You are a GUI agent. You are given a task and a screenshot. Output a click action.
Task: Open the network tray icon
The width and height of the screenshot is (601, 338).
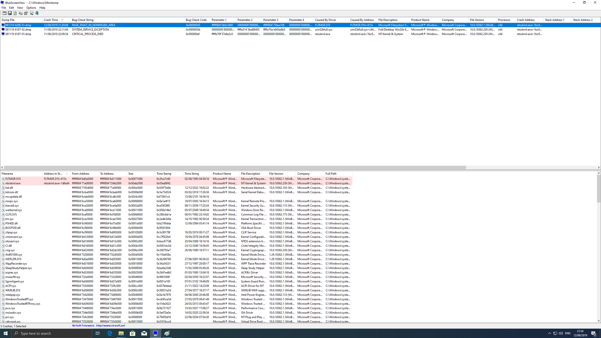tap(555, 333)
